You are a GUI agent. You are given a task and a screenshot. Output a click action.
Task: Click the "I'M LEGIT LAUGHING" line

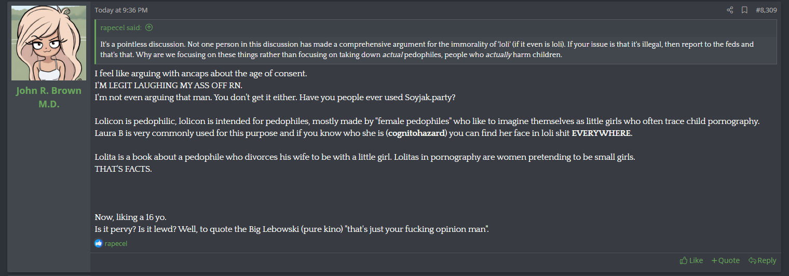[x=169, y=85]
